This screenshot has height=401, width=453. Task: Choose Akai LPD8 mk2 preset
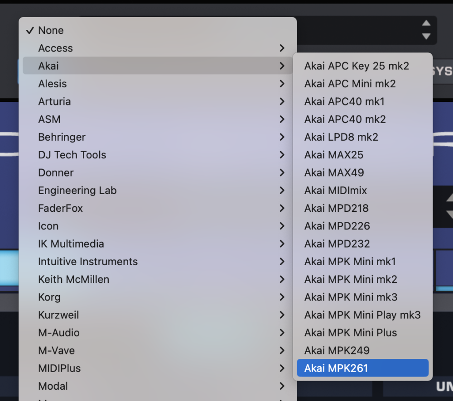point(341,137)
